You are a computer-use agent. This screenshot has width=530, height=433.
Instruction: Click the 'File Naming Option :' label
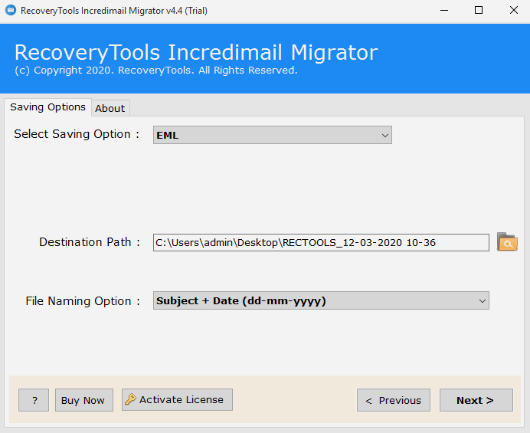tap(83, 301)
